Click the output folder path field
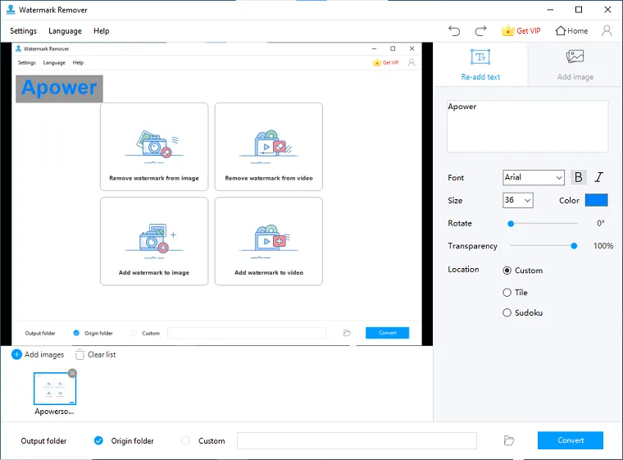The image size is (623, 460). [x=357, y=440]
